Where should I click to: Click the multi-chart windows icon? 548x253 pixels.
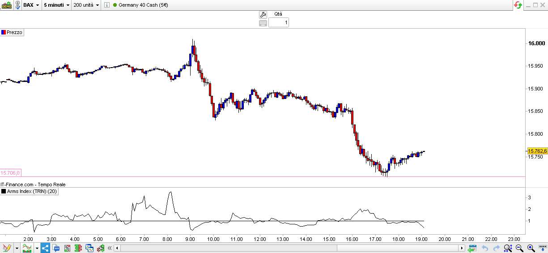(89, 248)
